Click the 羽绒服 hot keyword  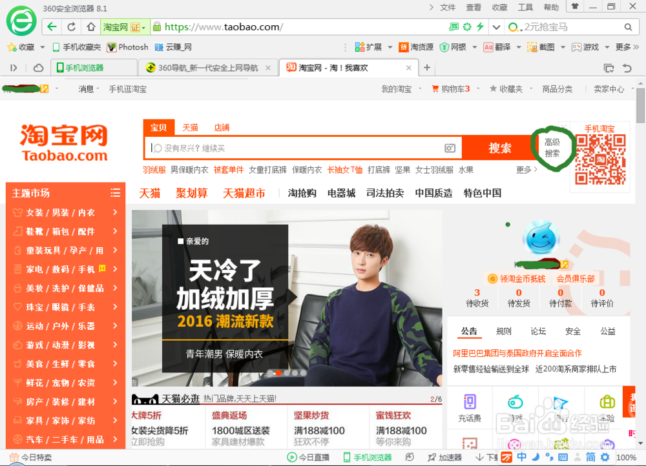[154, 170]
